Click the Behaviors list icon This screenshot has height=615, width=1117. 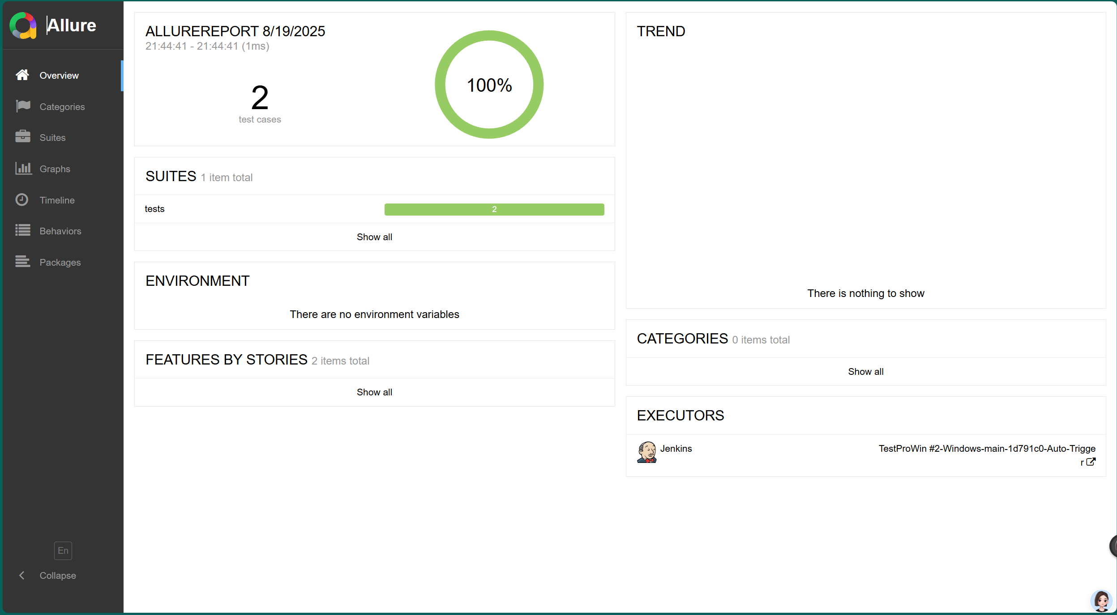click(22, 230)
